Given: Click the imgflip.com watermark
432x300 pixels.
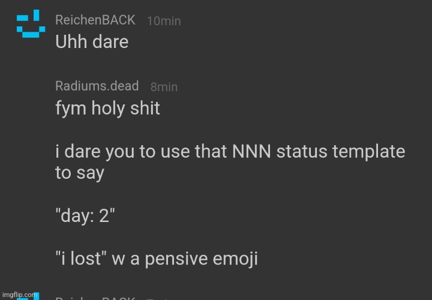Looking at the screenshot, I should point(18,295).
